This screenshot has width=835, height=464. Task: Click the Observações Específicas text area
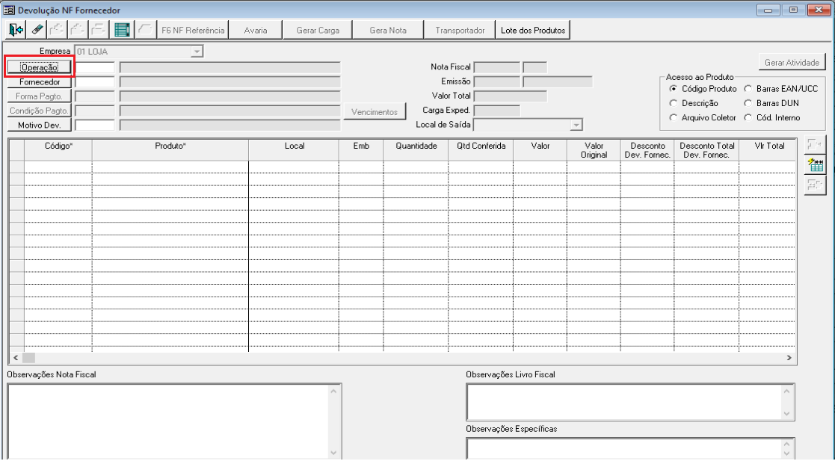point(624,448)
